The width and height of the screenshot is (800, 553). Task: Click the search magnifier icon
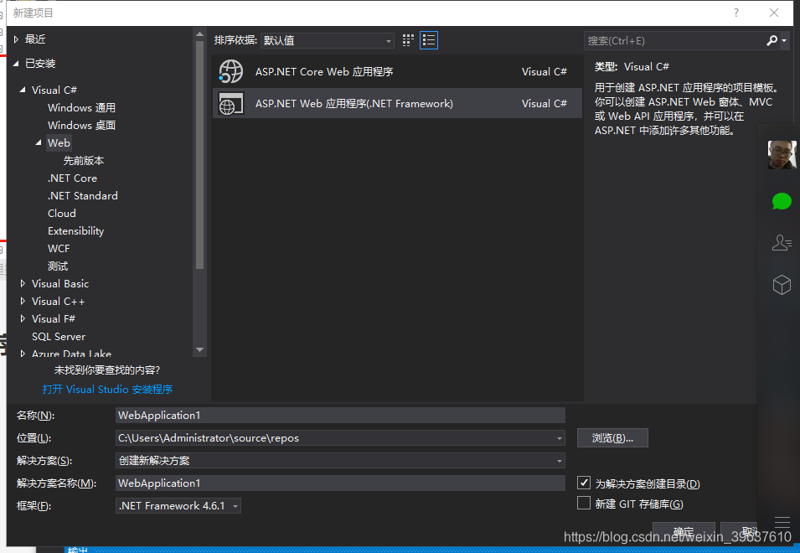[772, 41]
